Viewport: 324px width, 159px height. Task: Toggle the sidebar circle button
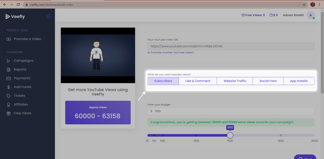49,17
